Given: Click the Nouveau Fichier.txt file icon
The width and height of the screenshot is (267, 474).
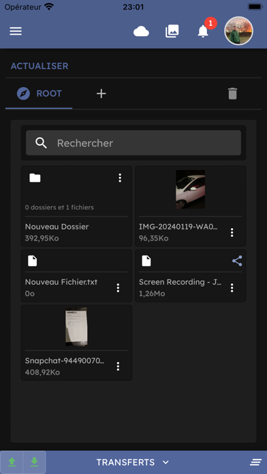Looking at the screenshot, I should pos(33,261).
